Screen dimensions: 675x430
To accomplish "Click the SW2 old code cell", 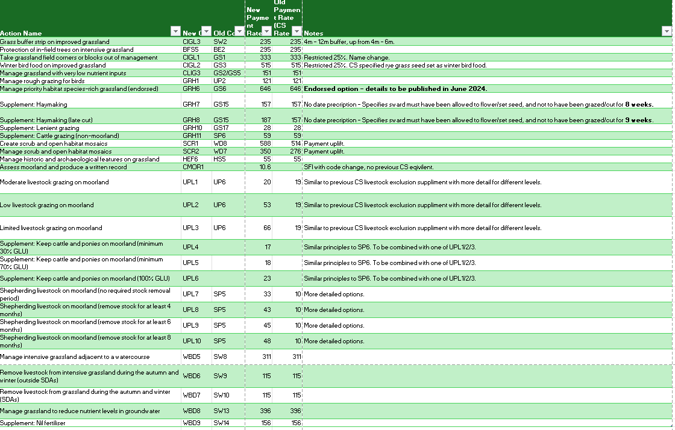I will [228, 42].
